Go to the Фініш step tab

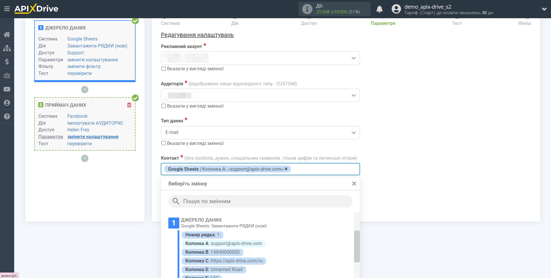[x=525, y=23]
